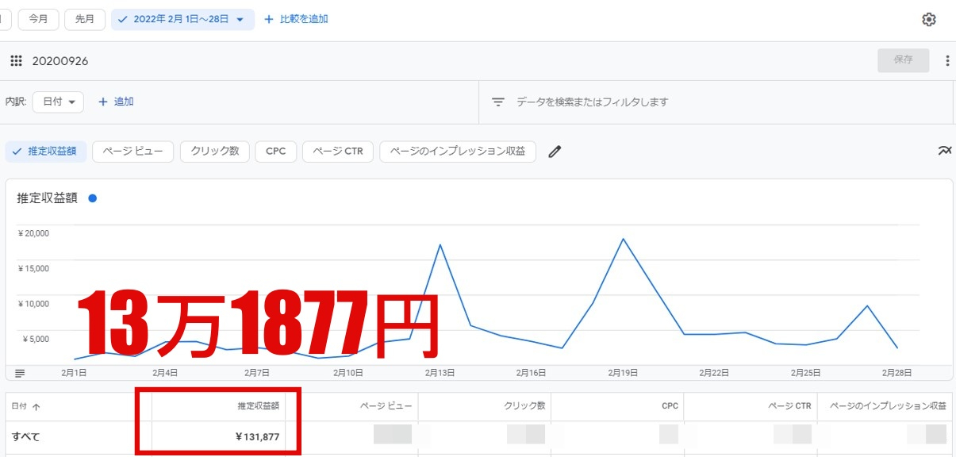The width and height of the screenshot is (956, 457).
Task: Click the クリック数 column header
Action: 524,406
